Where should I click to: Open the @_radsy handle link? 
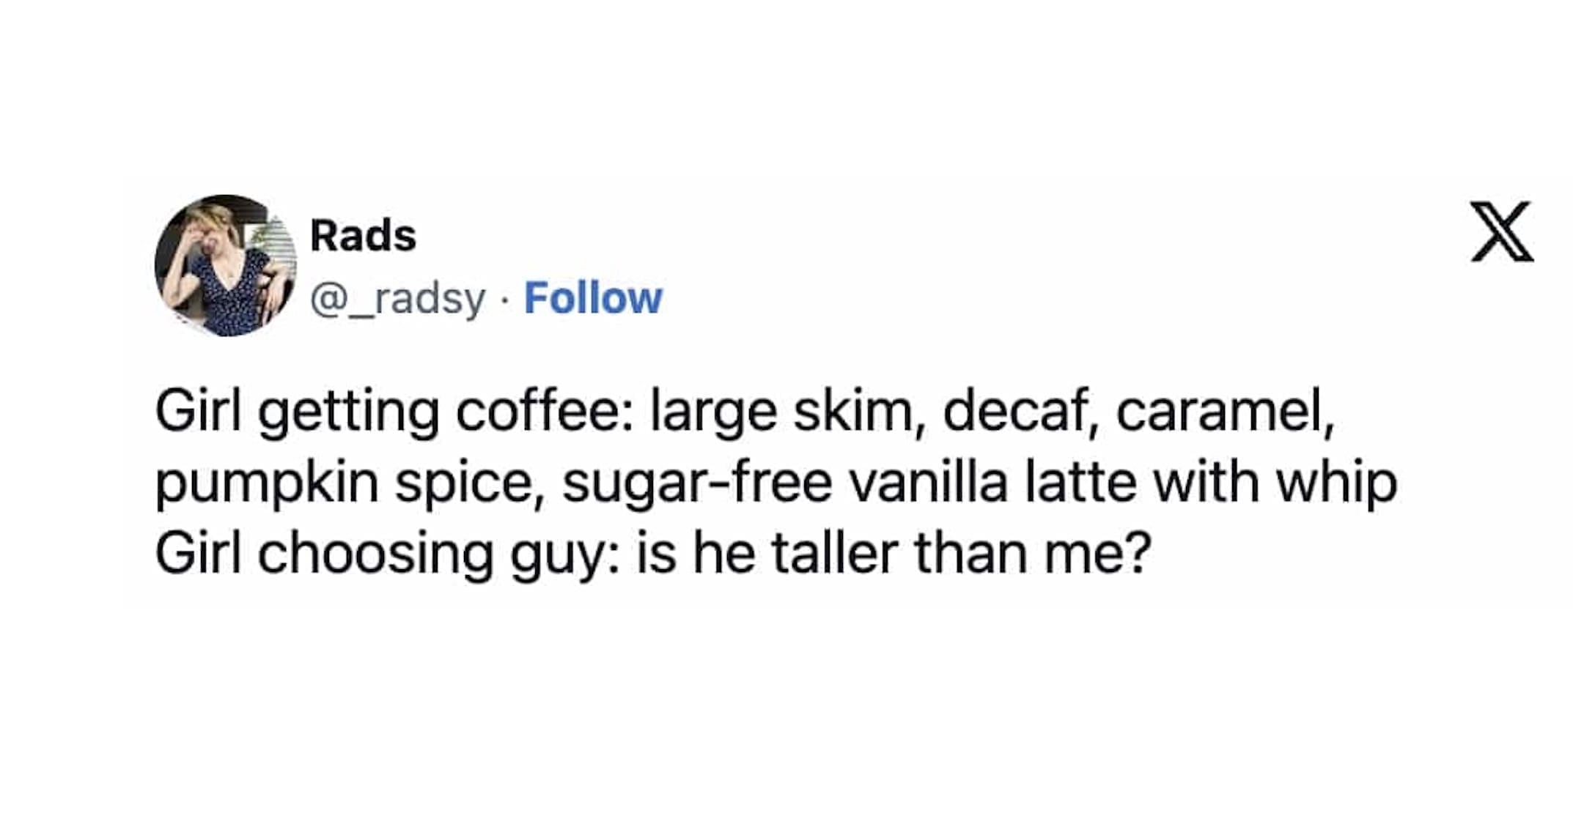tap(397, 298)
